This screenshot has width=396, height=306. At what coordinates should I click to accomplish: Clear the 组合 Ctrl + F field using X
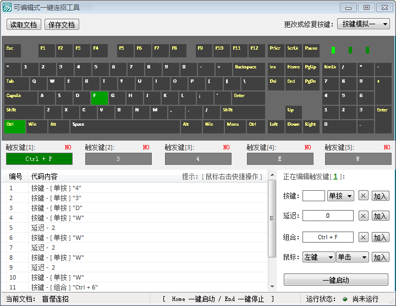tap(363, 237)
